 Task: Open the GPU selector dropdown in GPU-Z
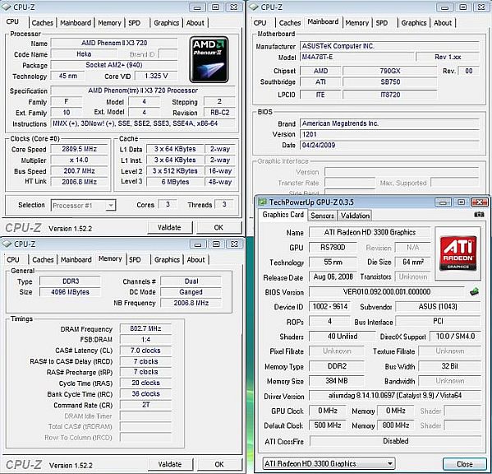coord(329,463)
